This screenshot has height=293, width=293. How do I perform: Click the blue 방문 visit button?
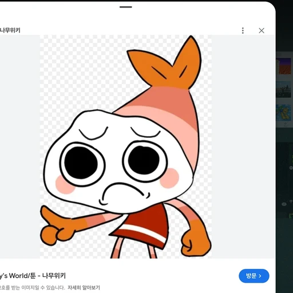254,276
